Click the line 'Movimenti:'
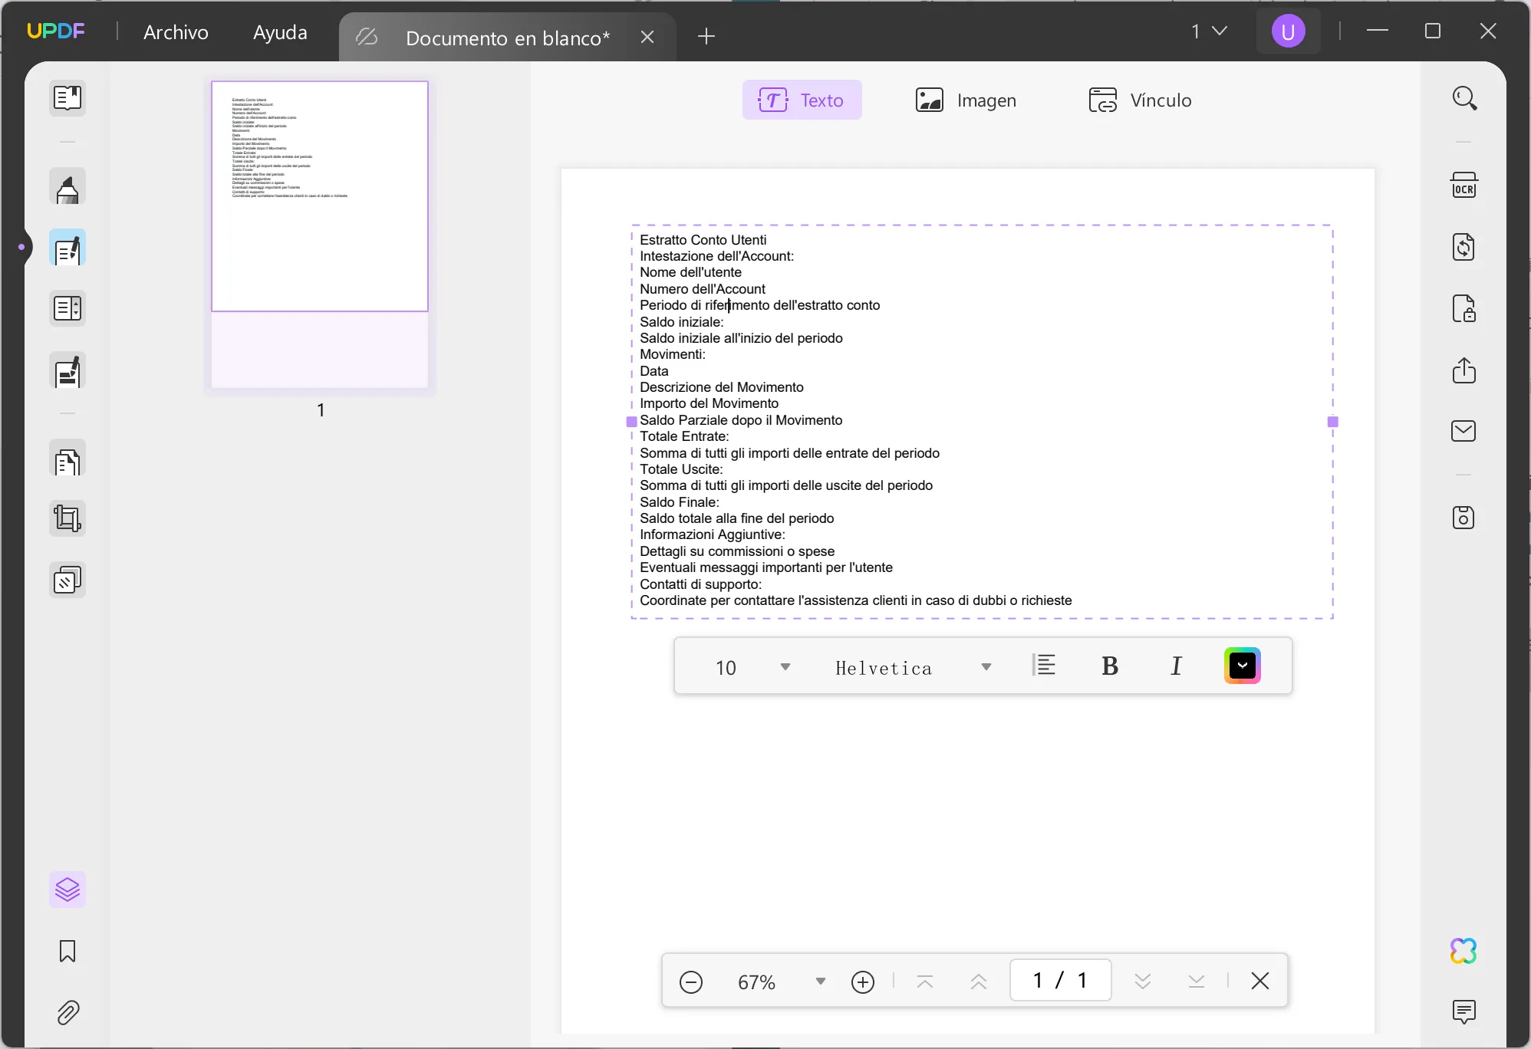 point(673,354)
